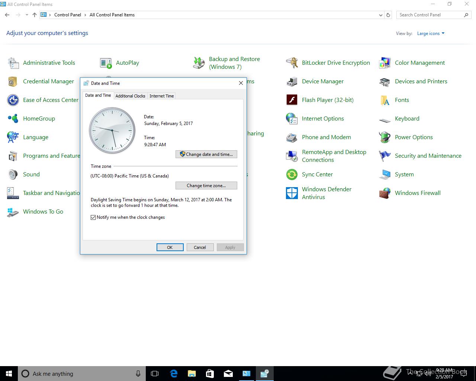
Task: Click OK in Date and Time dialog
Action: [170, 247]
